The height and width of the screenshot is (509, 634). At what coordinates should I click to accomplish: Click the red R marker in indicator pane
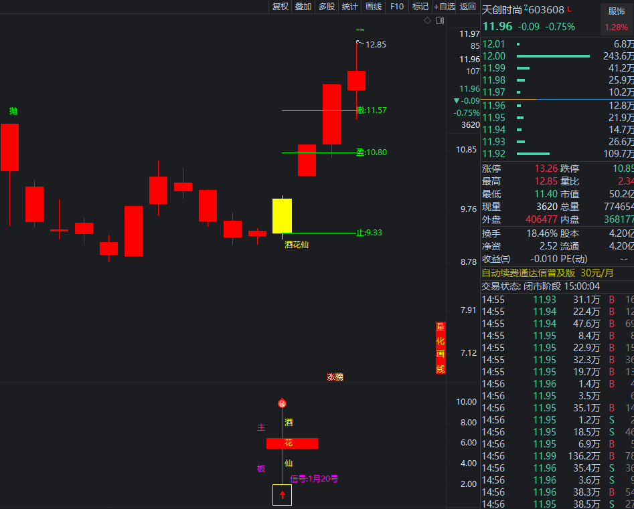tap(283, 403)
